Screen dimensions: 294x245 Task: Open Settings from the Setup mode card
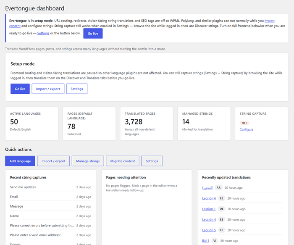[77, 89]
